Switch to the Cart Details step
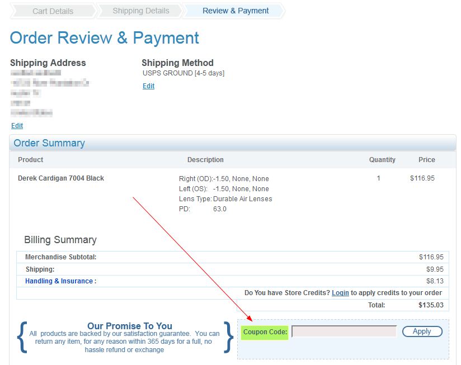461x365 pixels. click(51, 11)
